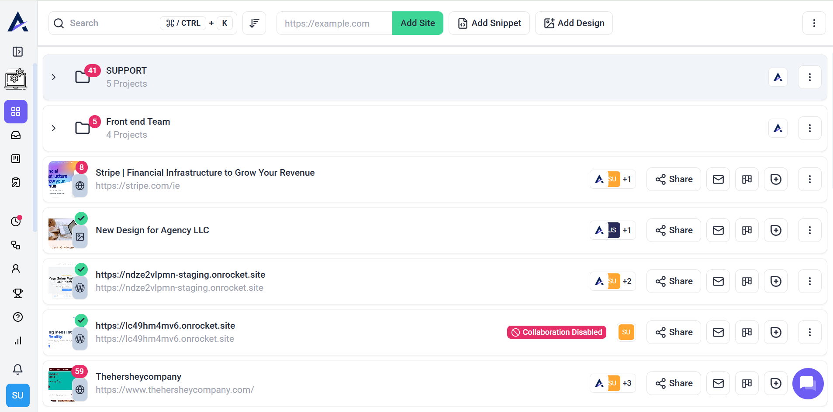Click the Add Snippet button
Screen dimensions: 833x412
pyautogui.click(x=489, y=23)
